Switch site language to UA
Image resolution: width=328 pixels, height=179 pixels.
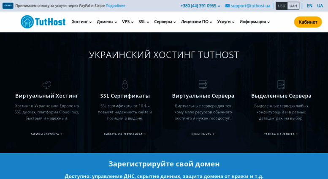pos(320,6)
